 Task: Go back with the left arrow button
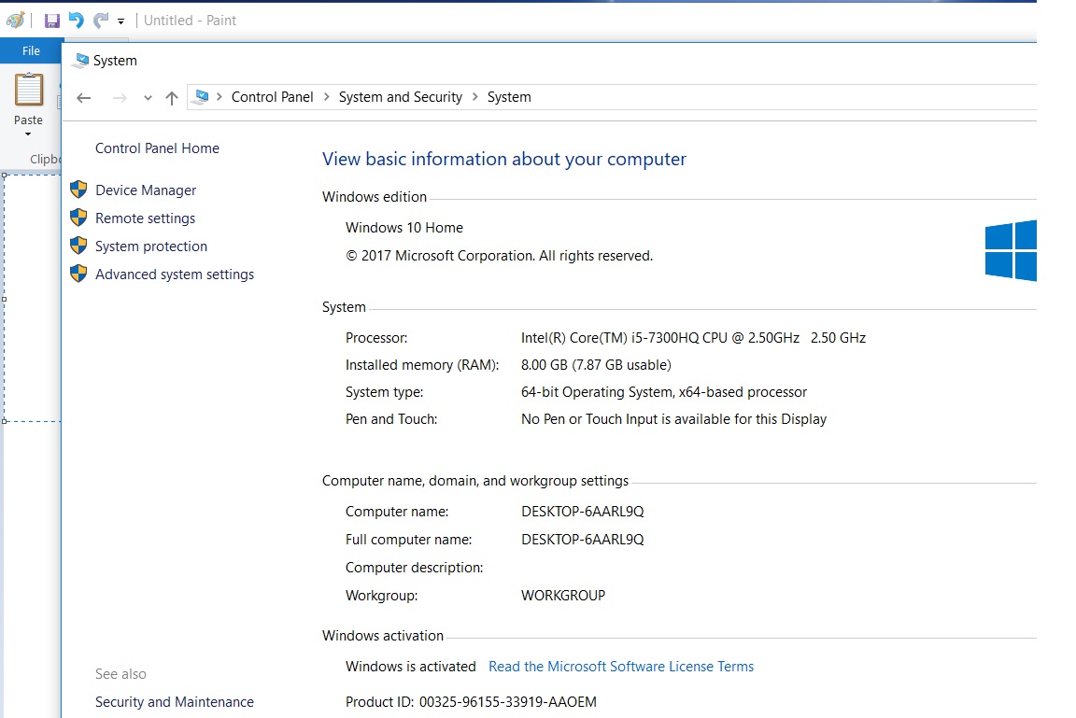click(84, 98)
